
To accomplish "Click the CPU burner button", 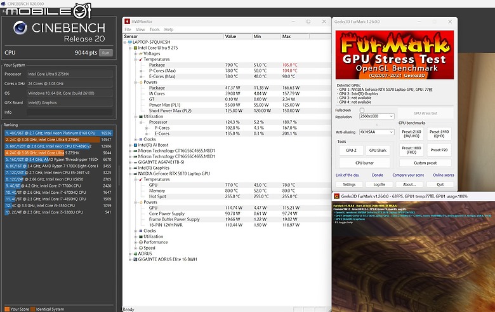I will (364, 163).
